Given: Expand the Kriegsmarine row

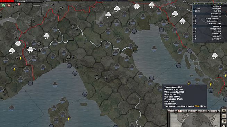Looking at the screenshot, I should (194, 16).
